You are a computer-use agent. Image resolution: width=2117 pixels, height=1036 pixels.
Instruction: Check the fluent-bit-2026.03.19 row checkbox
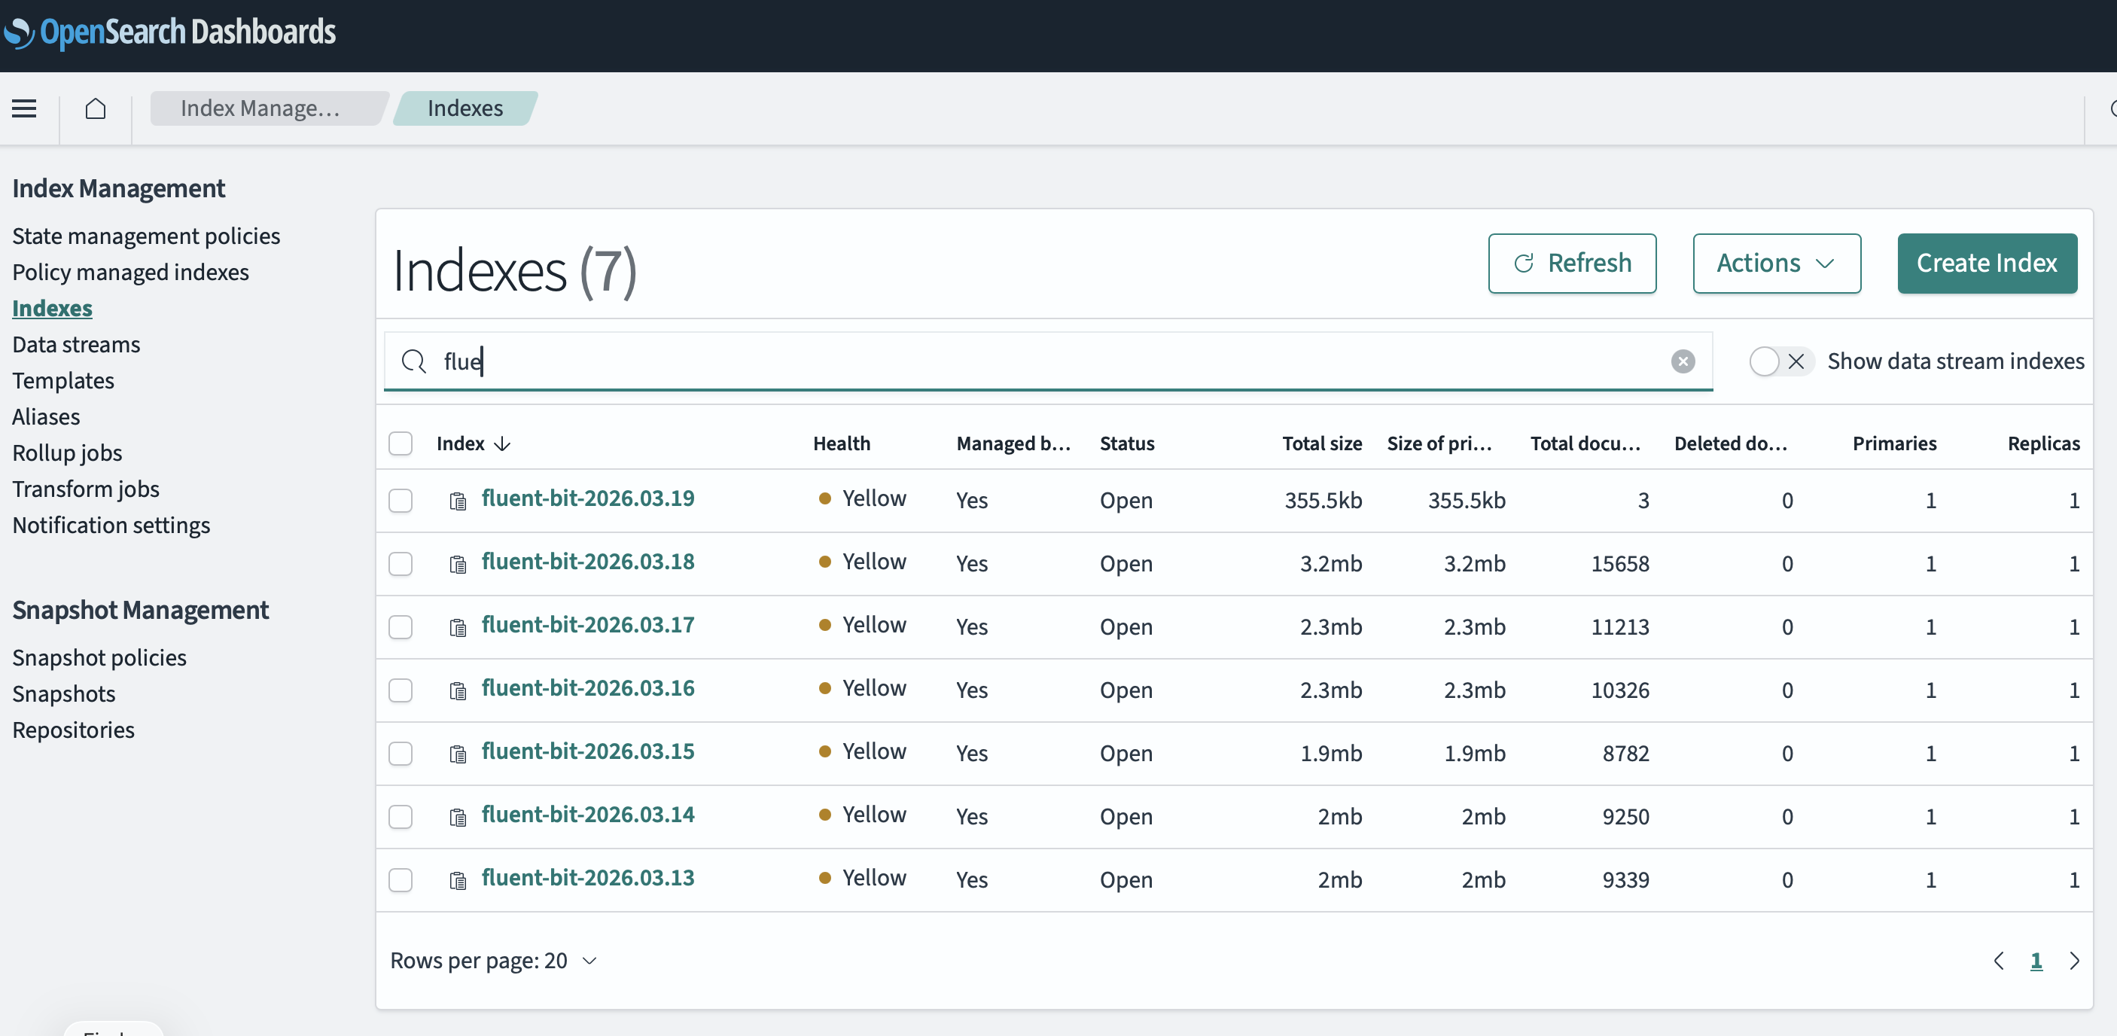tap(401, 501)
